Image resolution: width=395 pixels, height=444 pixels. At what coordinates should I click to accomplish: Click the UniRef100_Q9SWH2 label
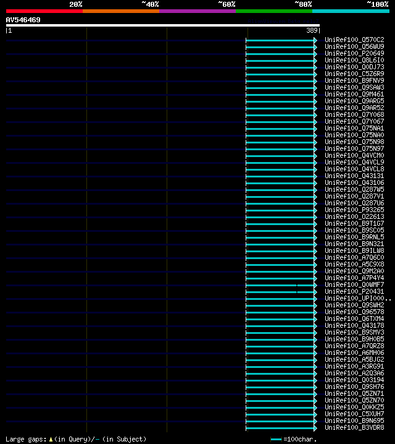point(354,305)
